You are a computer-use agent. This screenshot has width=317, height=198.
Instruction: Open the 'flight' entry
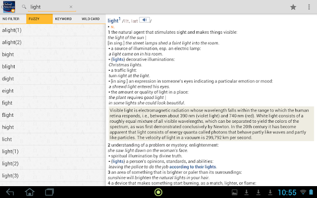coord(53,115)
